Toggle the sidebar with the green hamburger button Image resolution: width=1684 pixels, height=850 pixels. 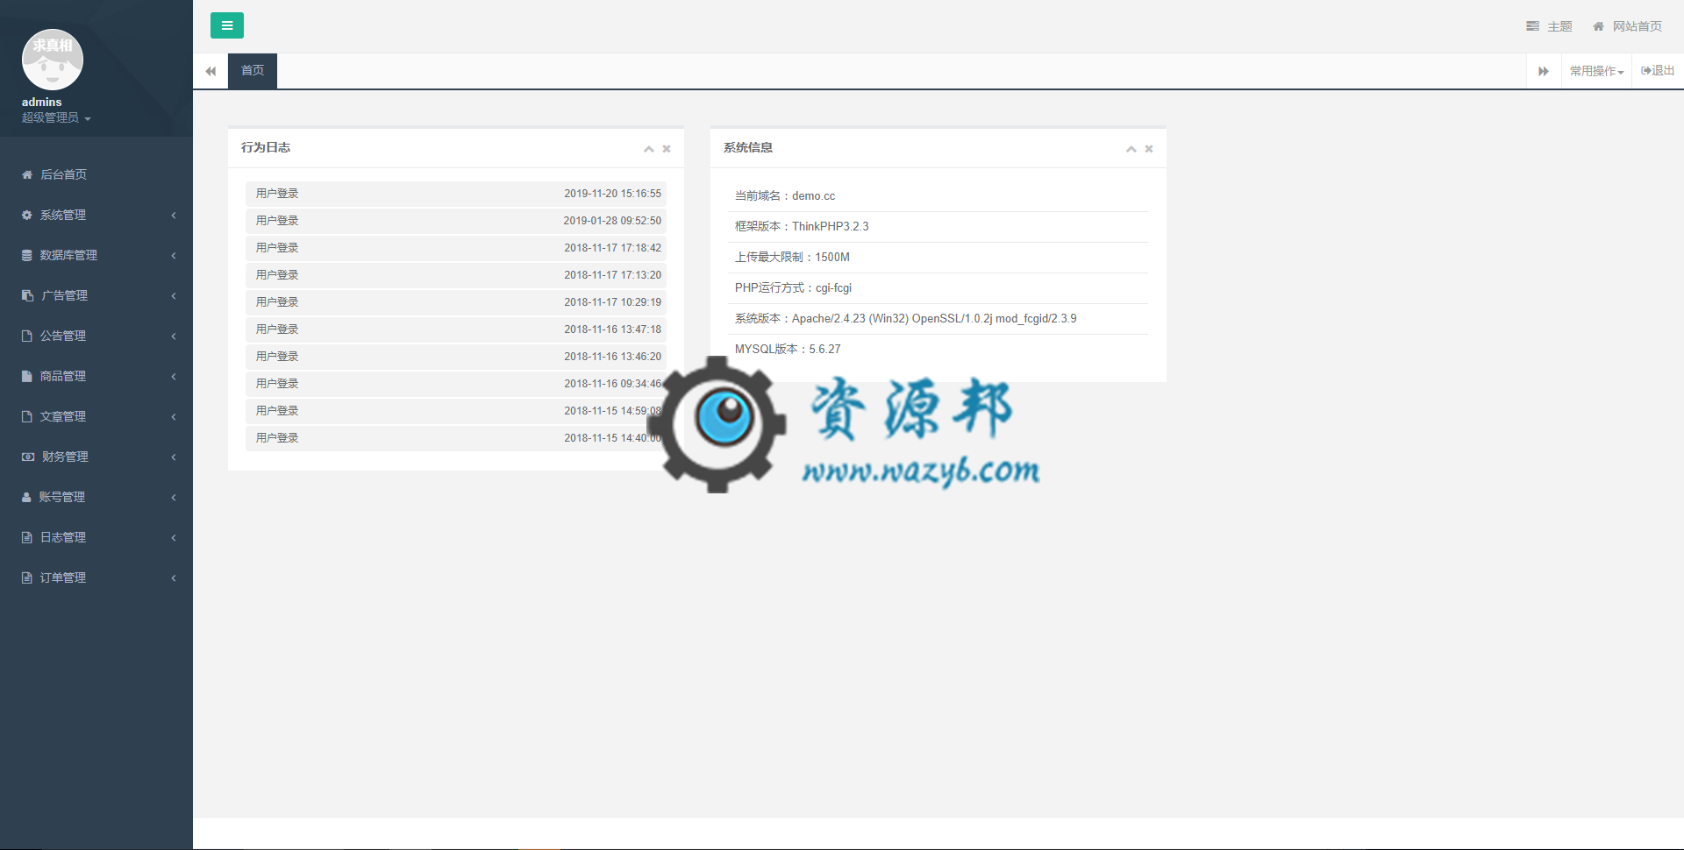click(226, 25)
